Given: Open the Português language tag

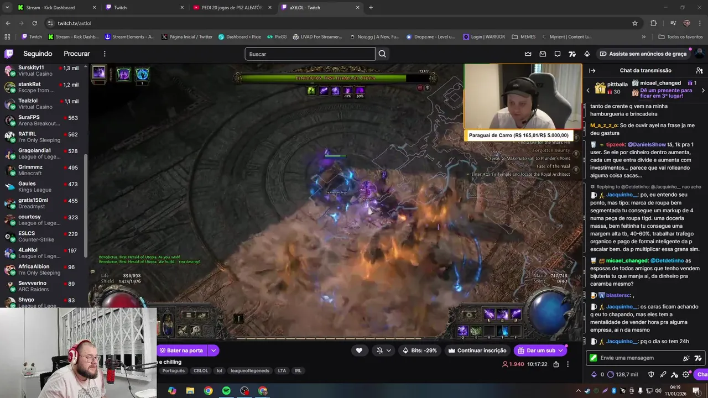Looking at the screenshot, I should point(173,371).
